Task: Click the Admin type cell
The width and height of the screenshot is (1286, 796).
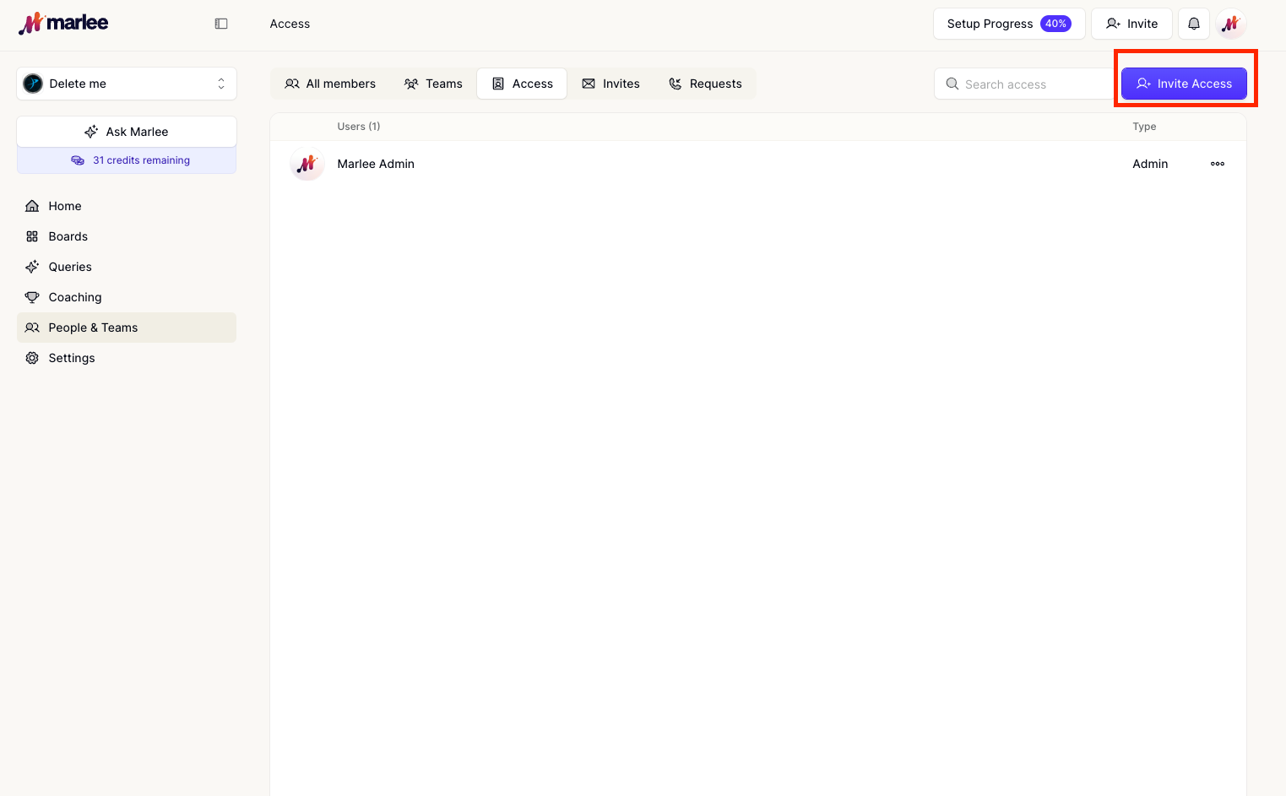Action: (x=1150, y=164)
